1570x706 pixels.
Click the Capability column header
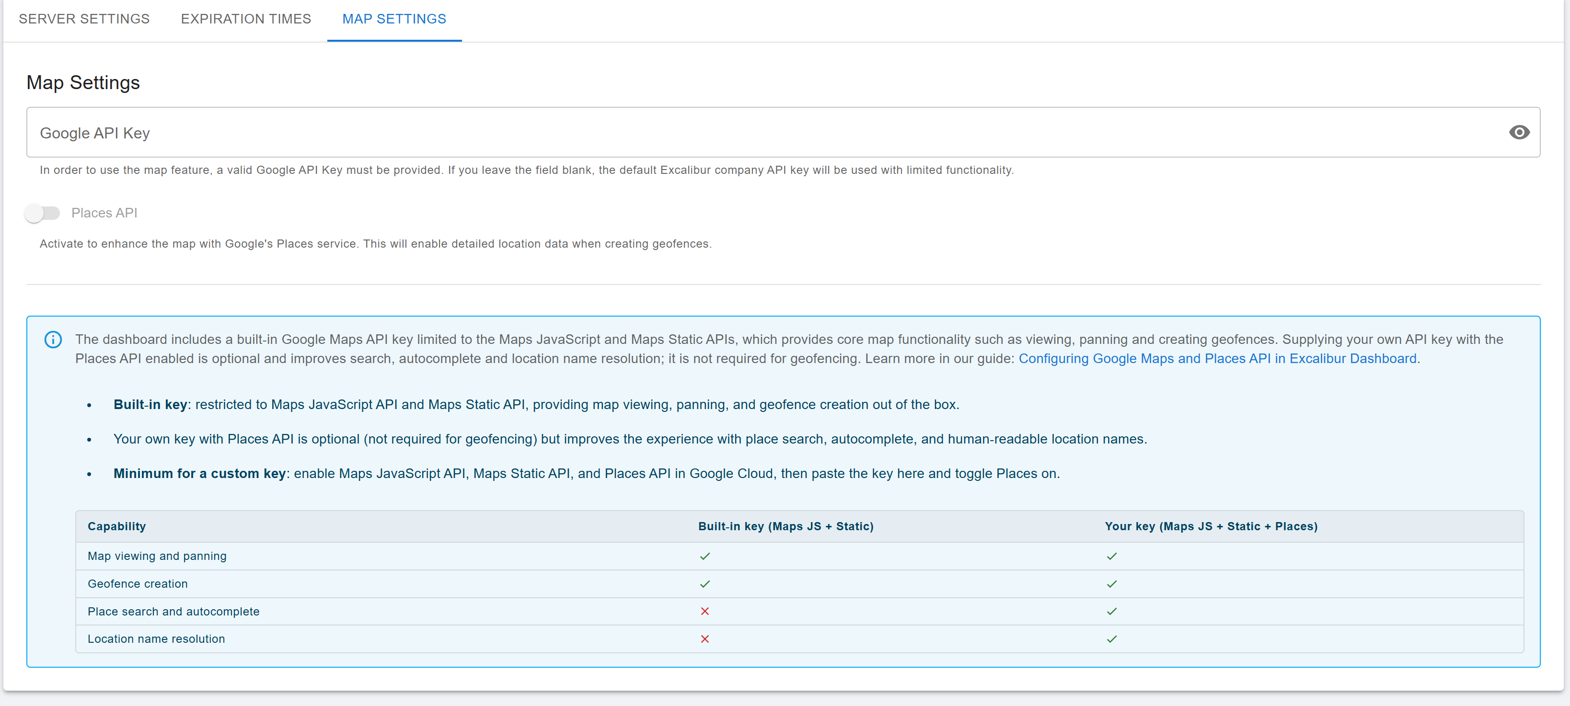[116, 526]
